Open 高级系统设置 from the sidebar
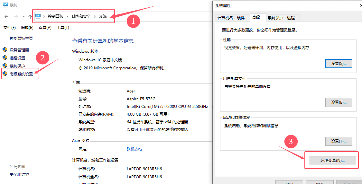The height and width of the screenshot is (184, 362). pos(21,74)
